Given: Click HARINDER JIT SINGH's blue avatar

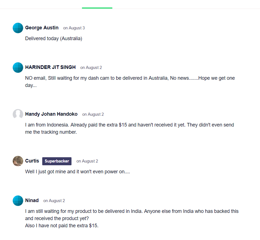Looking at the screenshot, I should pos(18,68).
